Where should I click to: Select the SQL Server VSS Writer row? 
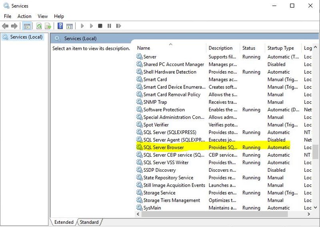click(x=224, y=163)
